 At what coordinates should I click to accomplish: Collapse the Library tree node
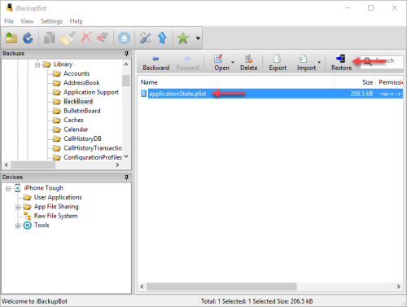click(x=37, y=64)
